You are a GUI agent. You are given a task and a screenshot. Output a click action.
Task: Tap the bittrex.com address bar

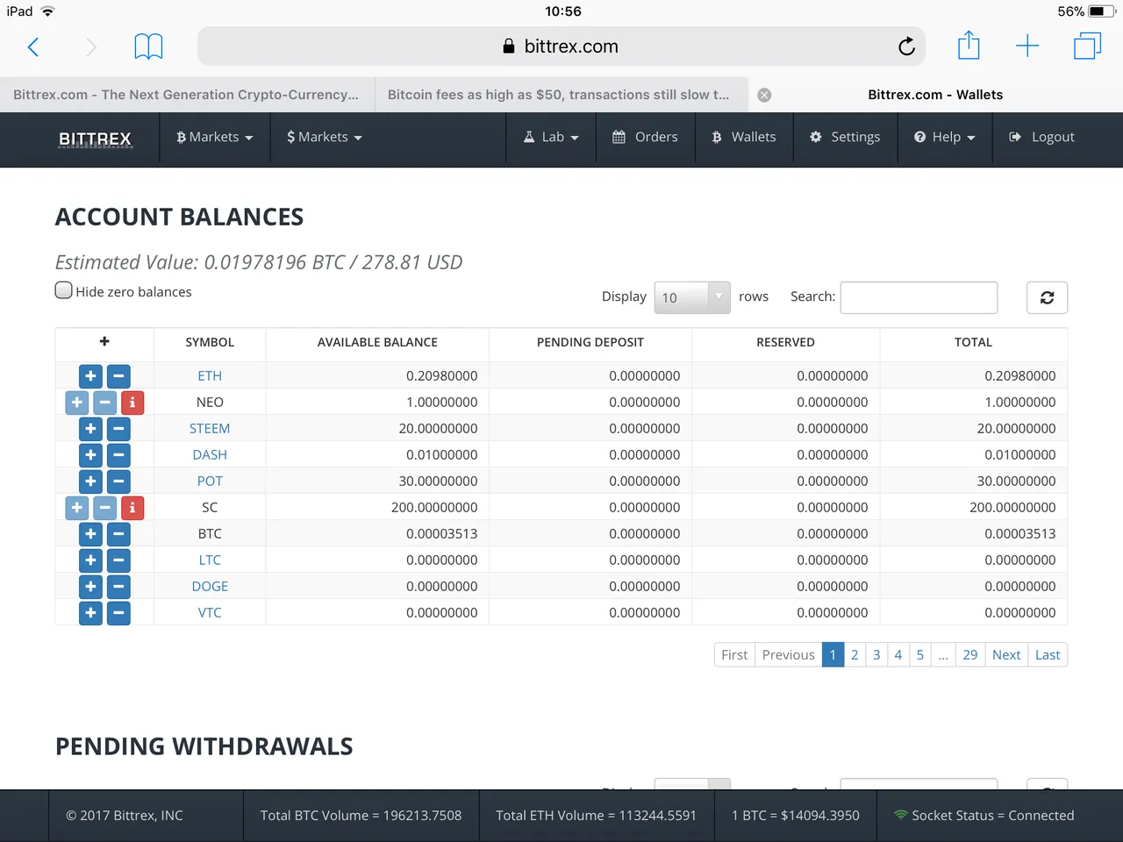coord(561,46)
